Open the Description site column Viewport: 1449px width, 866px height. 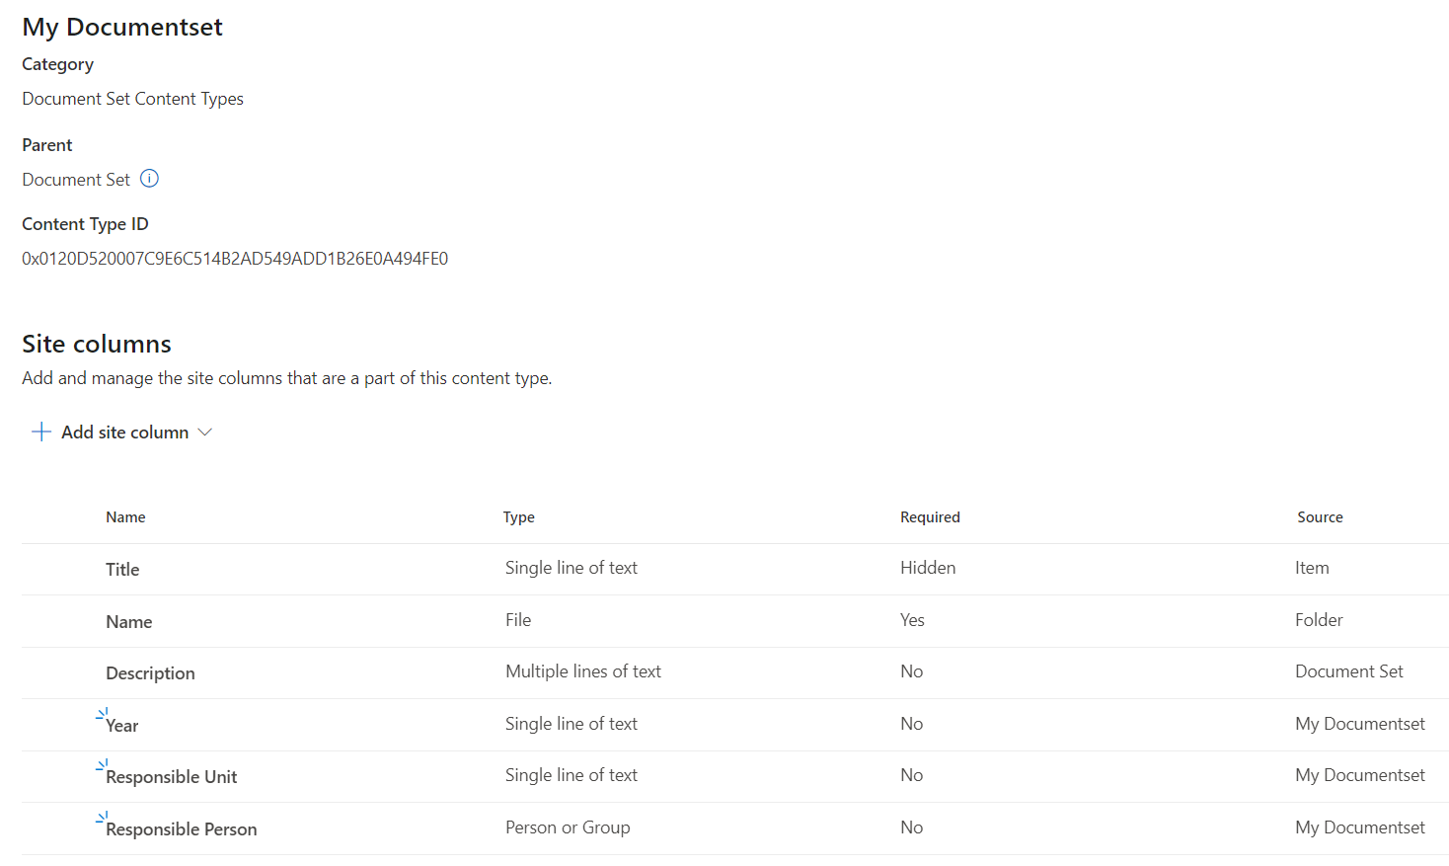tap(150, 673)
